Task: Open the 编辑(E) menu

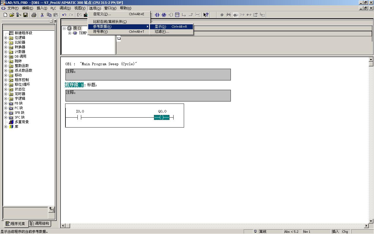Action: pyautogui.click(x=27, y=8)
